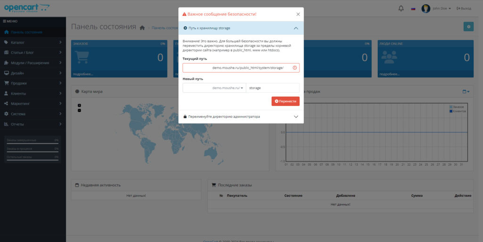
Task: Click the chevron beside Система
Action: click(60, 114)
